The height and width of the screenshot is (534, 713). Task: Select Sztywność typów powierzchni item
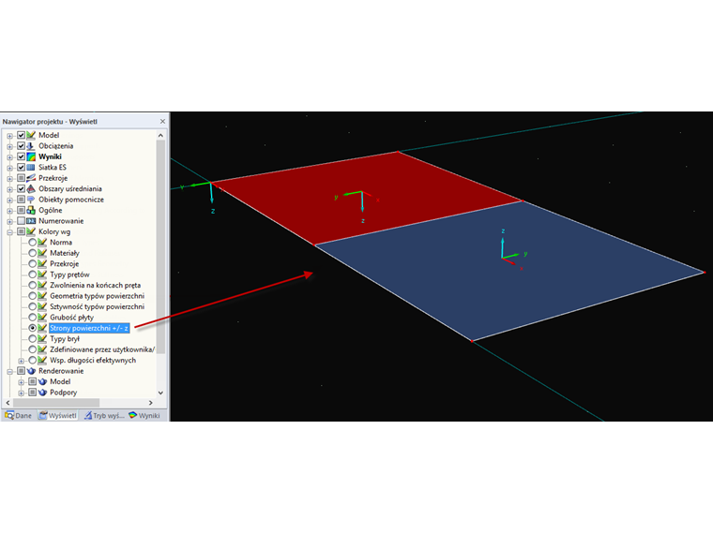pos(98,306)
